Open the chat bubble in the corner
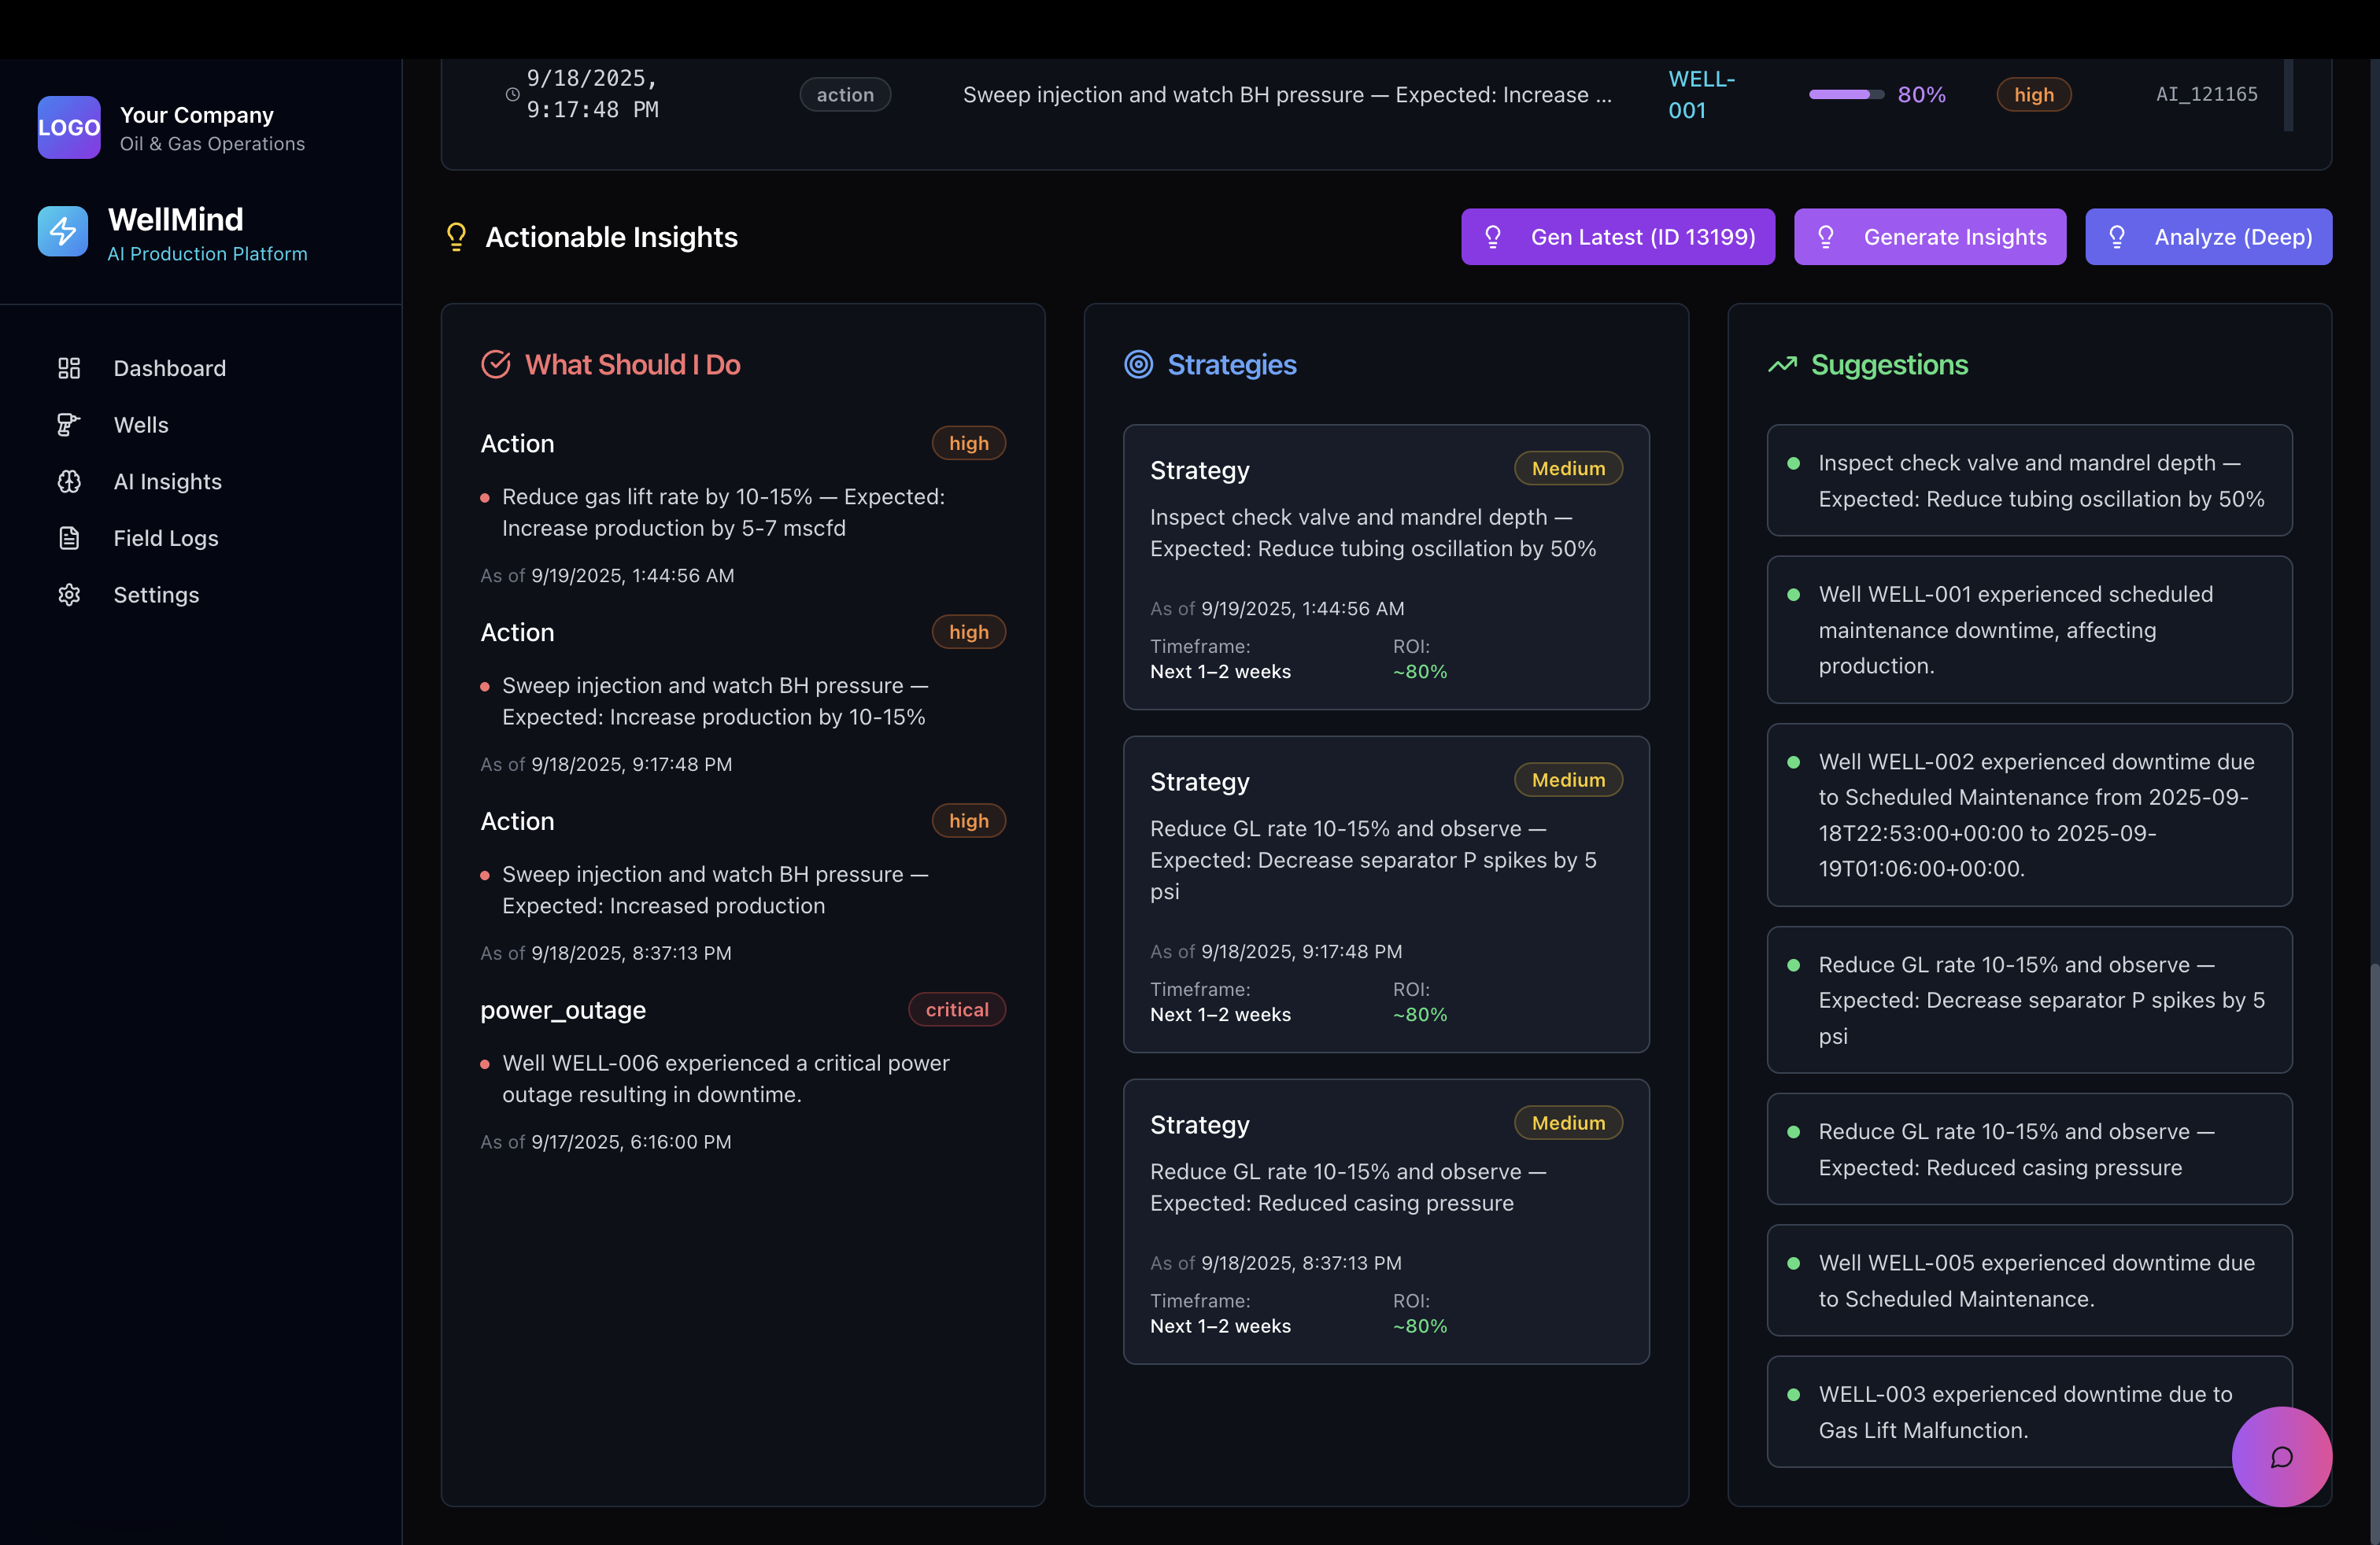This screenshot has width=2380, height=1545. coord(2281,1457)
